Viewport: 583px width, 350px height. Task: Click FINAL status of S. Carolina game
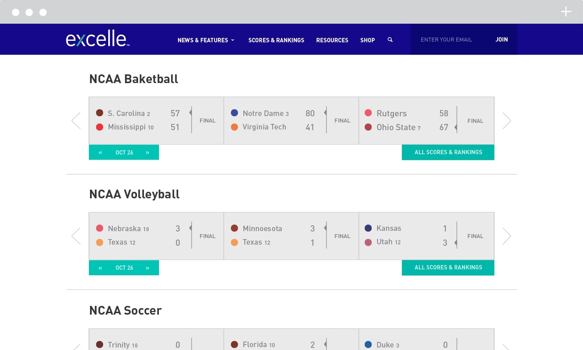(207, 121)
